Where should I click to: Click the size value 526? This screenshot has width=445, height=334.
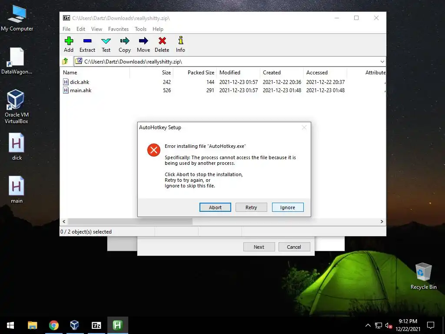pos(167,90)
